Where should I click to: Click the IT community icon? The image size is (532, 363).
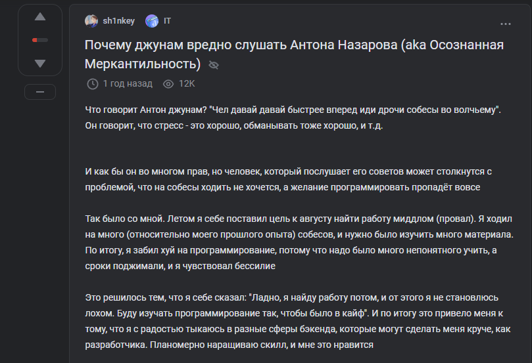[152, 21]
